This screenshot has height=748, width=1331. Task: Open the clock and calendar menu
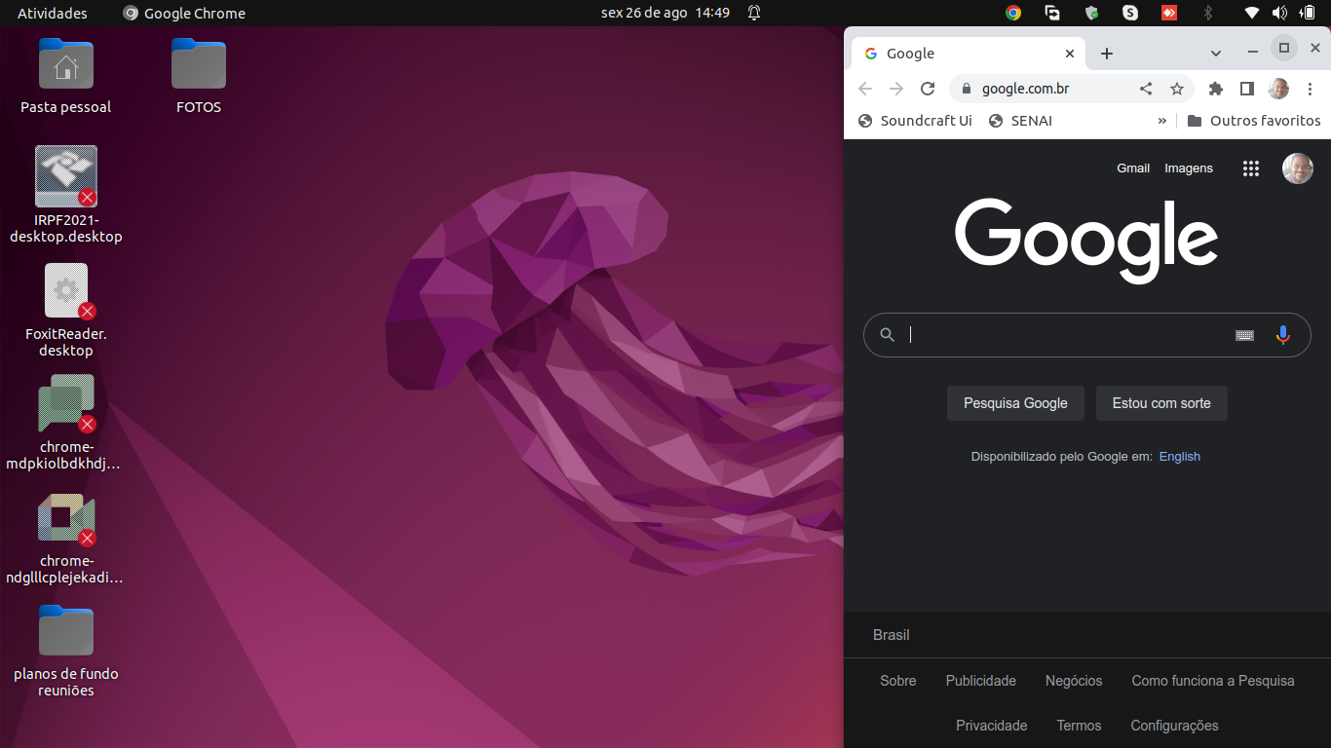click(665, 13)
